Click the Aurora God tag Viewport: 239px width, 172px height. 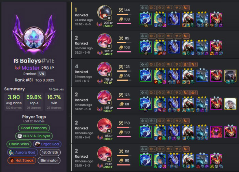point(23,152)
